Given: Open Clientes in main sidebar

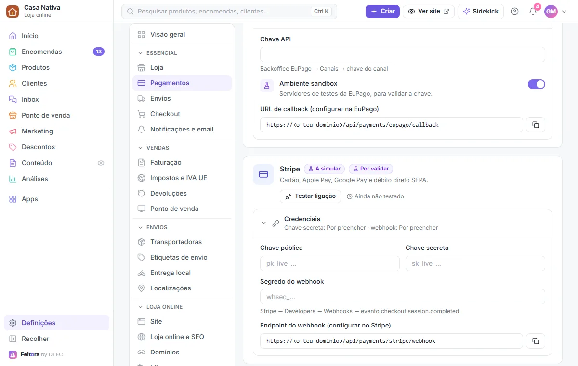Looking at the screenshot, I should point(56,83).
